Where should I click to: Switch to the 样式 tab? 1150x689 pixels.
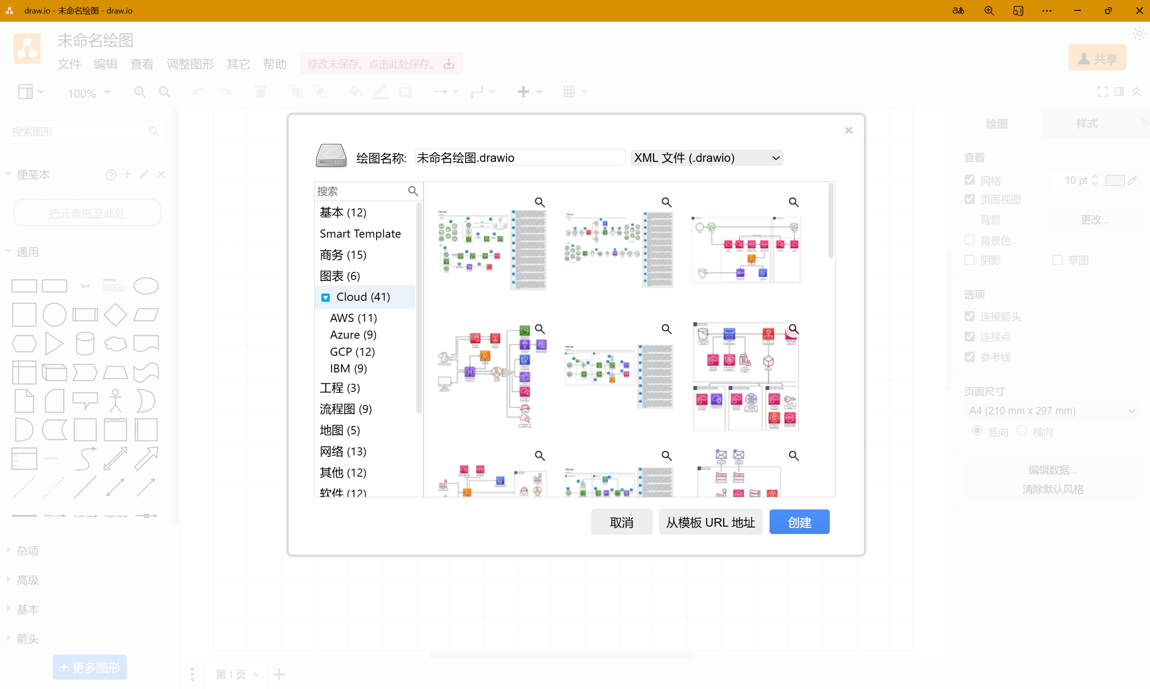click(x=1087, y=124)
